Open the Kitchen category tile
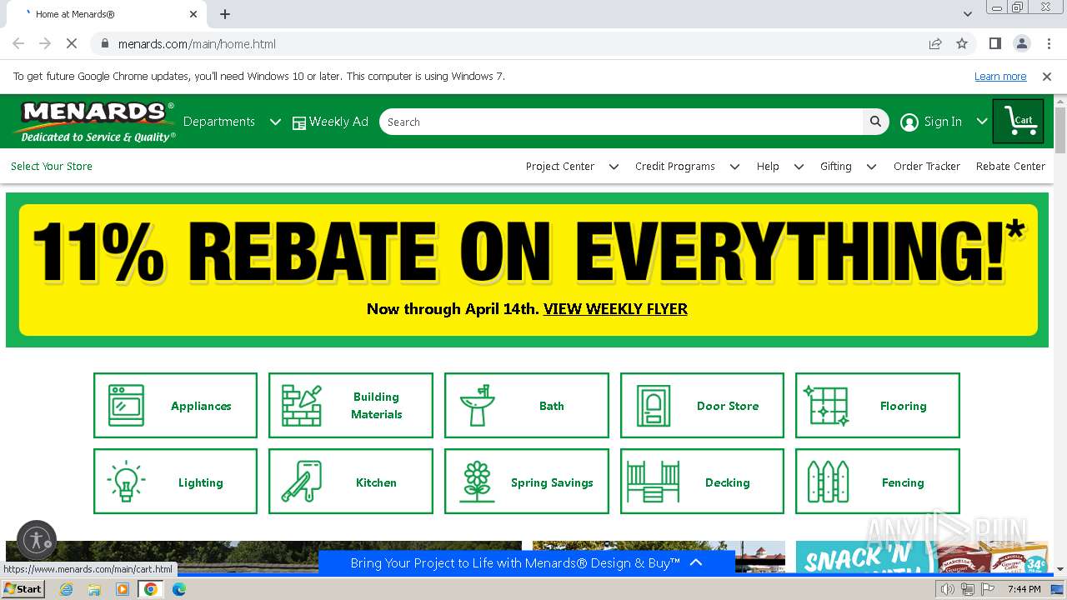The image size is (1067, 600). click(351, 482)
